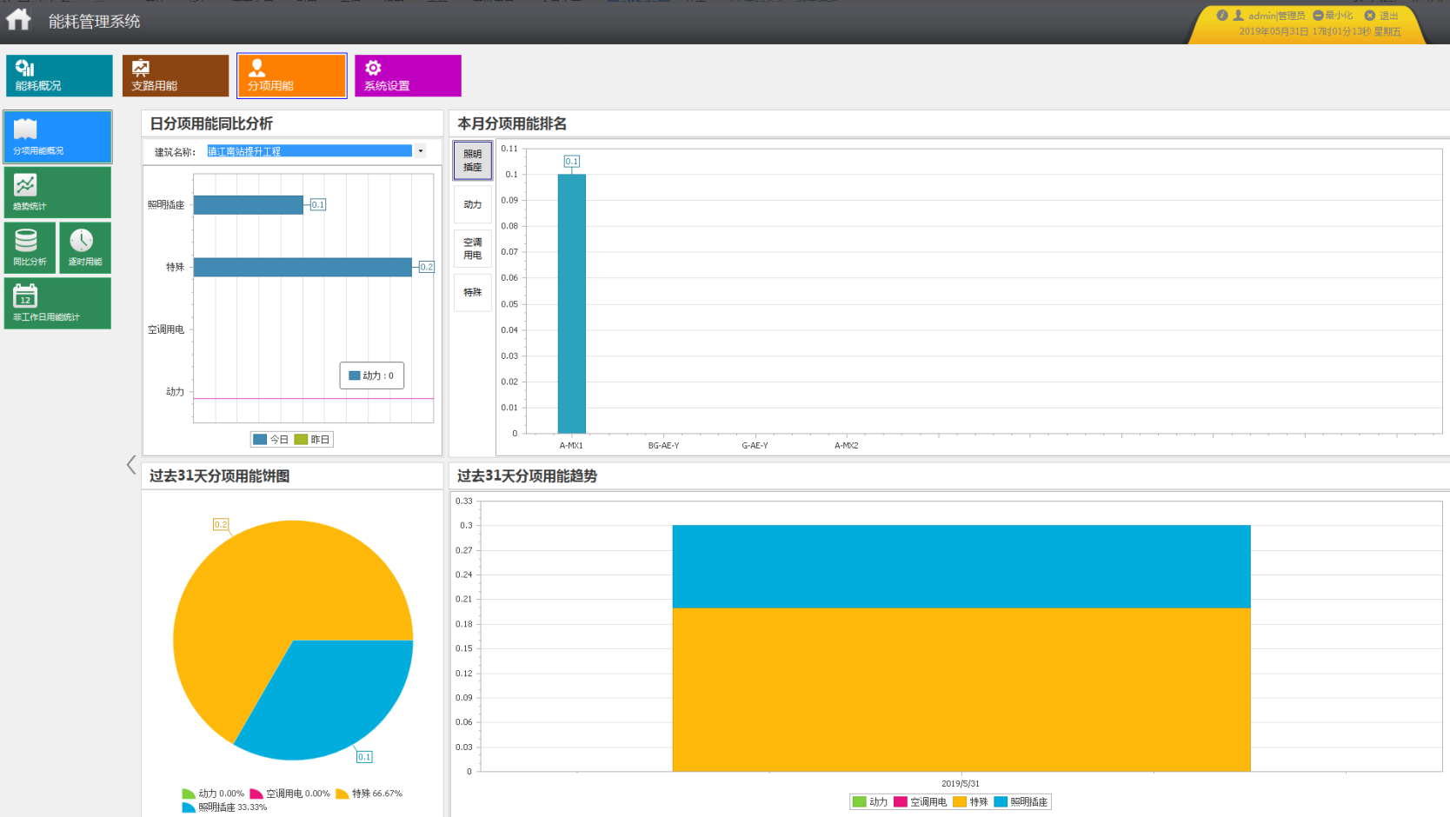Toggle 照明插座 legend in the trend chart
Viewport: 1450px width, 817px height.
click(x=1021, y=802)
